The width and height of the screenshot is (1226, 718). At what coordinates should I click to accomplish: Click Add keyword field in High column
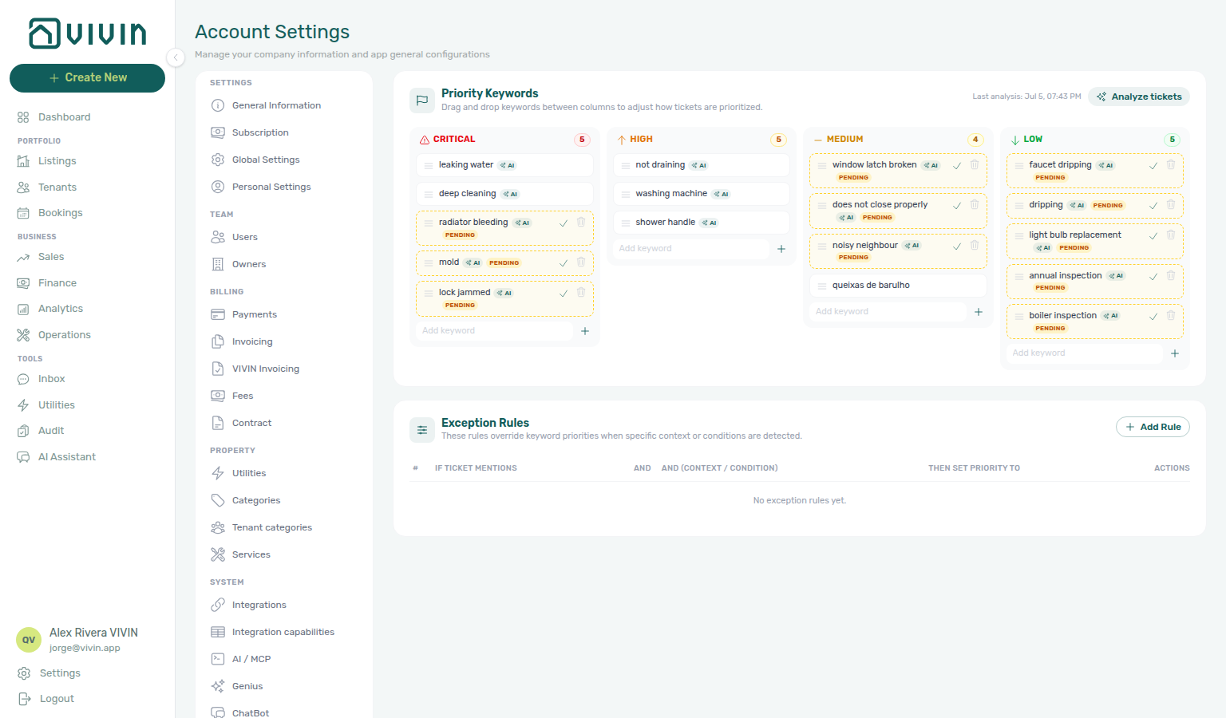(x=691, y=248)
